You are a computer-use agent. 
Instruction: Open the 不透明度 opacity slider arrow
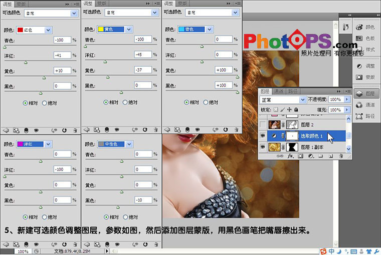(347, 99)
